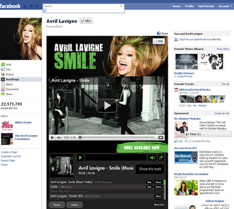Share the Smile 7,883 plays track
The height and width of the screenshot is (209, 234).
(x=158, y=187)
